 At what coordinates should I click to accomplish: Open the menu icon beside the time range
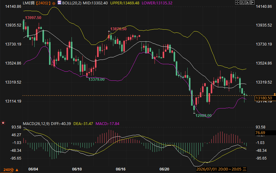coord(244,169)
